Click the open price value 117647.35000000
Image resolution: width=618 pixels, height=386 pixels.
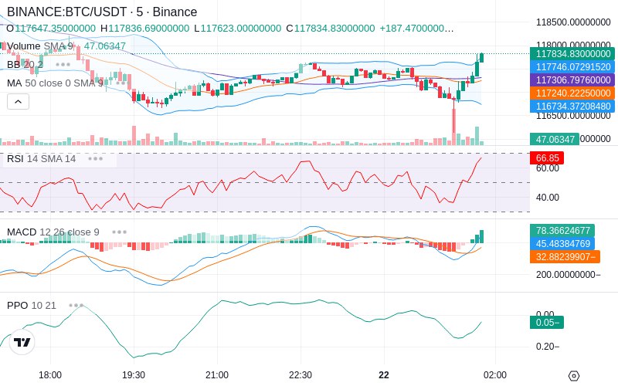55,29
